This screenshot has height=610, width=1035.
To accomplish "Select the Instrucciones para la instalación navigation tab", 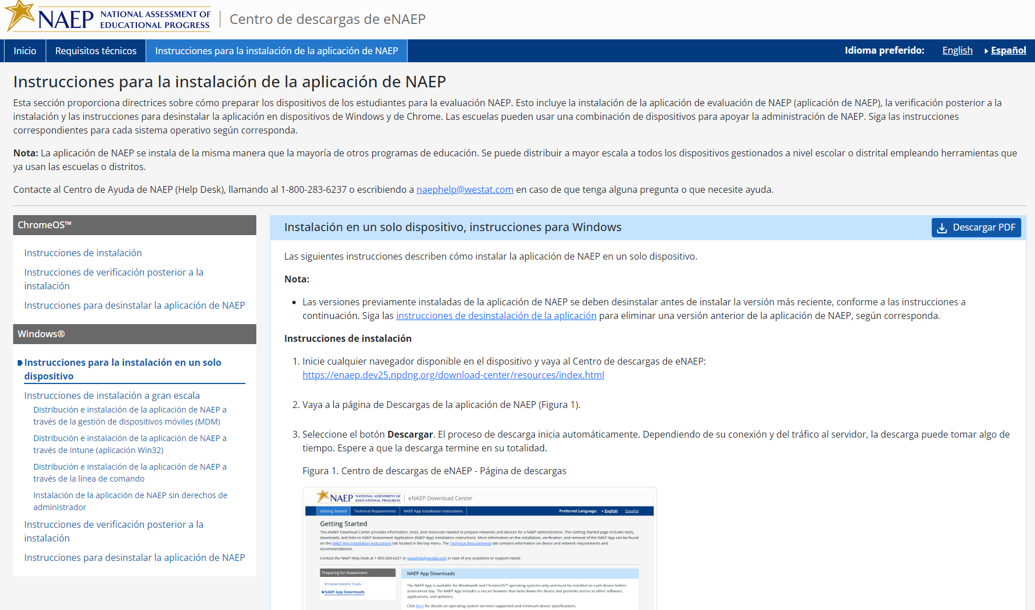I will coord(276,51).
